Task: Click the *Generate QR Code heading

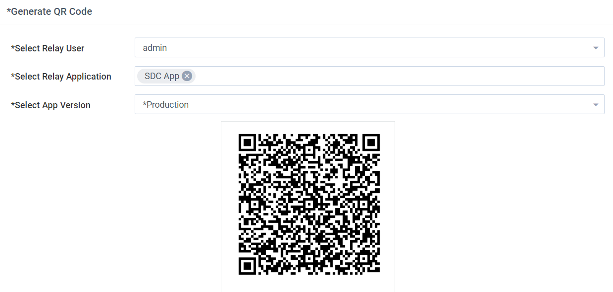Action: (x=49, y=11)
